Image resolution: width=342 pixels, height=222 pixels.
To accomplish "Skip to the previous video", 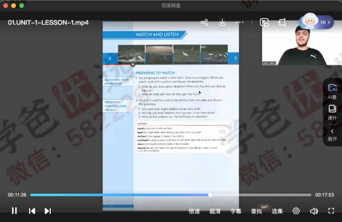I will click(x=32, y=211).
